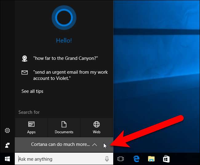The image size is (200, 165).
Task: Select the Apps search filter
Action: (31, 127)
